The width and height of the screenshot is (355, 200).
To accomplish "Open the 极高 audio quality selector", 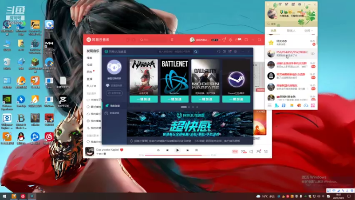I will pyautogui.click(x=235, y=152).
